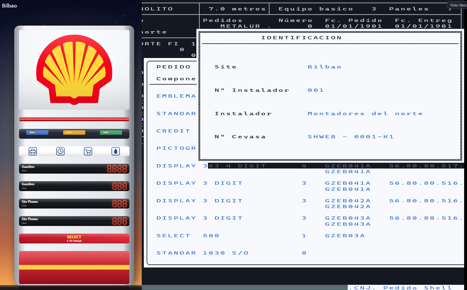Click the Nº Instalador value 001
The height and width of the screenshot is (290, 467).
pyautogui.click(x=316, y=90)
